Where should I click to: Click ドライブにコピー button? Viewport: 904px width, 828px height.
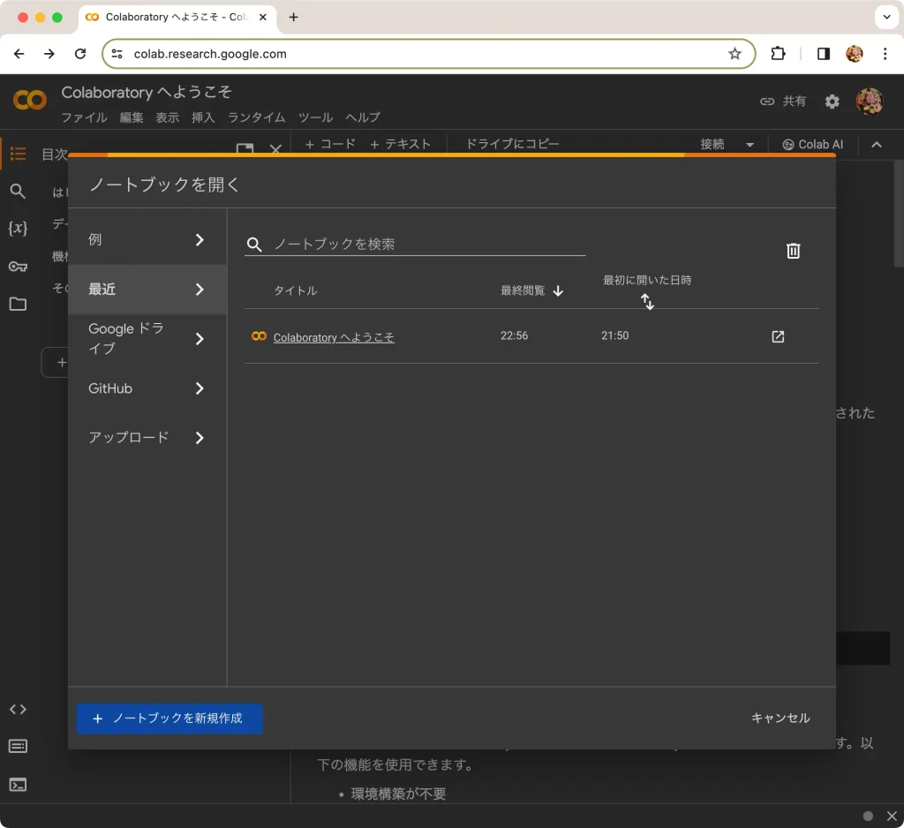(x=512, y=144)
